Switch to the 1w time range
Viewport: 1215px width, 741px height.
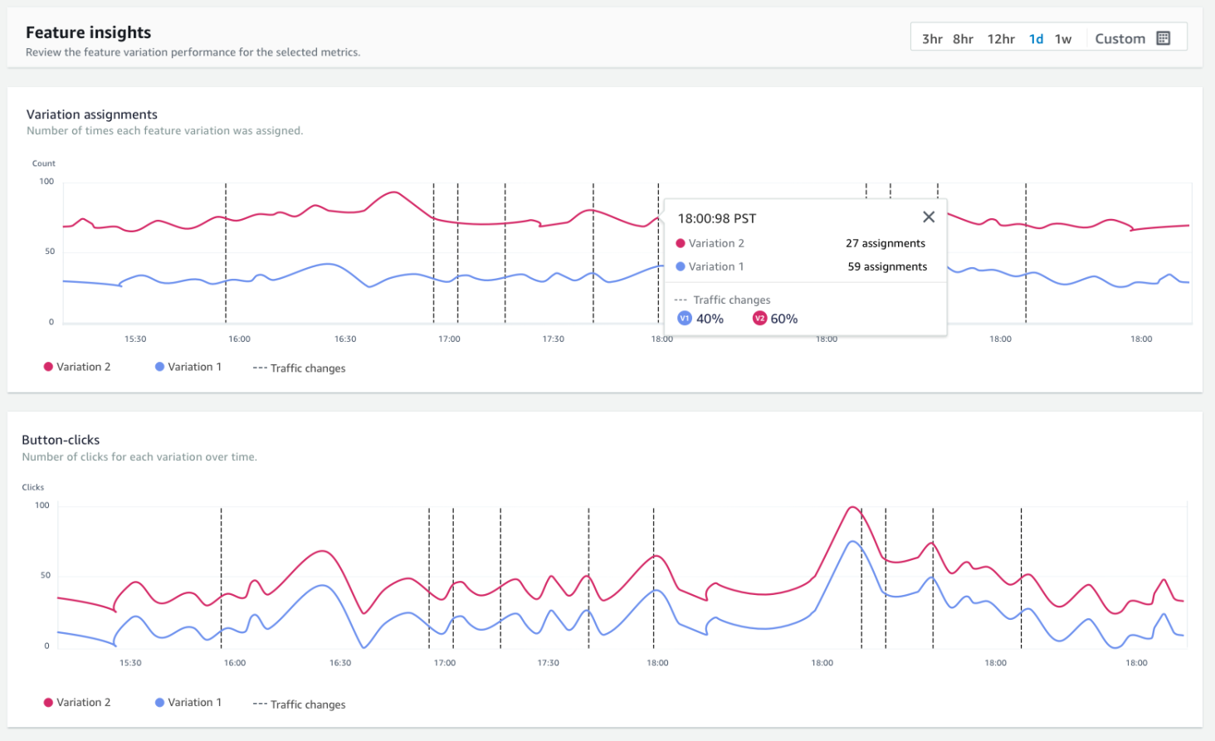pyautogui.click(x=1063, y=38)
